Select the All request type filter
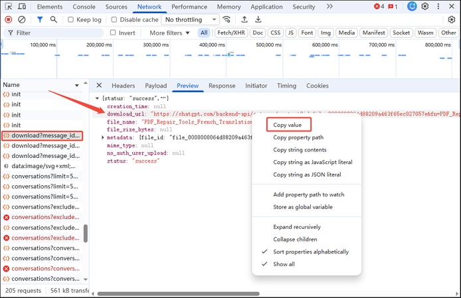 (204, 33)
